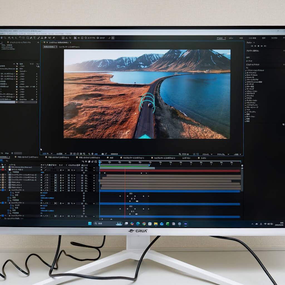Switch to the レビュー workspace tab

coord(231,38)
